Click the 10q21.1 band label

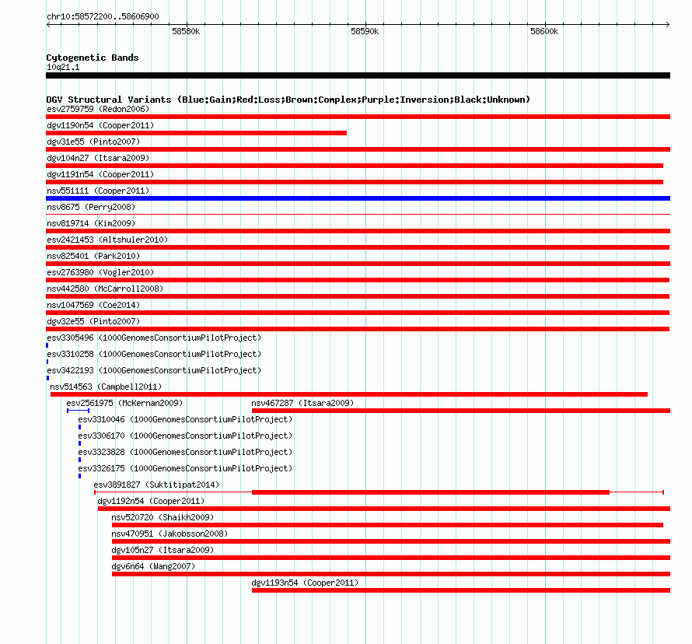pos(63,67)
